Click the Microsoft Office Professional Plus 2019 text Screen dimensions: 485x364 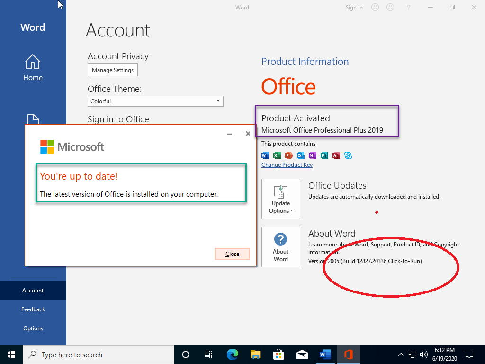(322, 130)
